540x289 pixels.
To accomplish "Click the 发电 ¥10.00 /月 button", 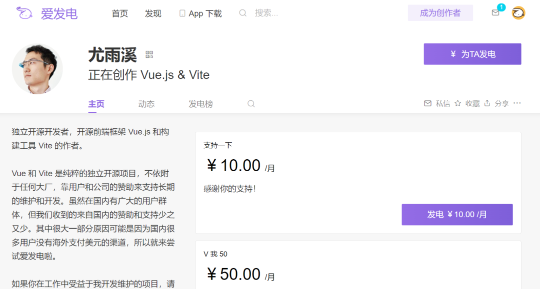I will click(457, 215).
